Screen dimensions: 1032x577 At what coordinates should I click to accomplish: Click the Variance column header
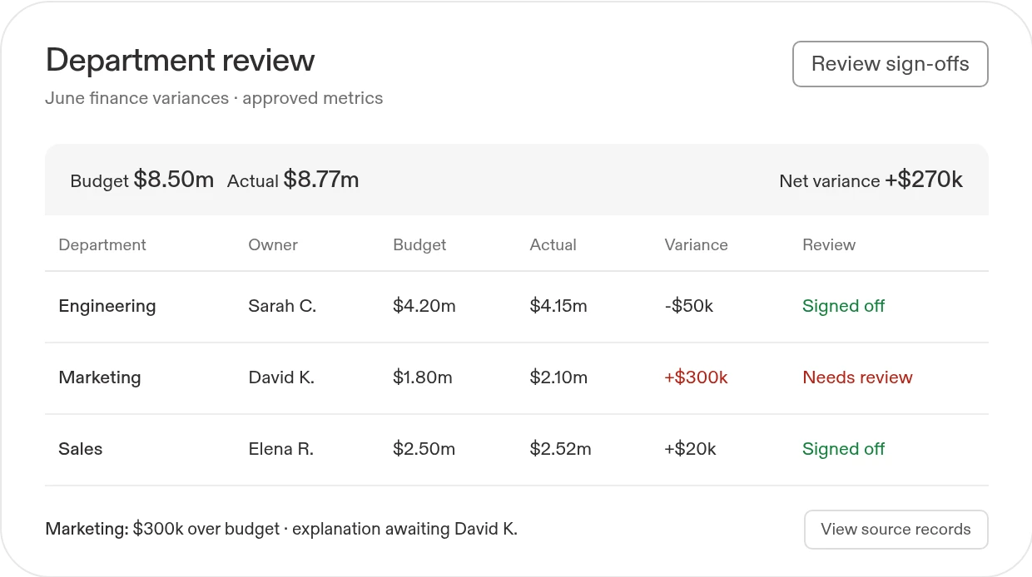coord(696,245)
